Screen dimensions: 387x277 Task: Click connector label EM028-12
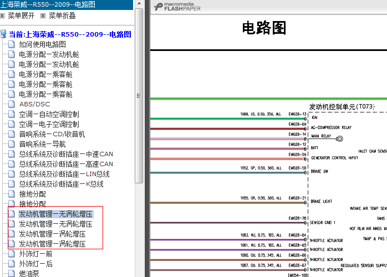tap(297, 144)
